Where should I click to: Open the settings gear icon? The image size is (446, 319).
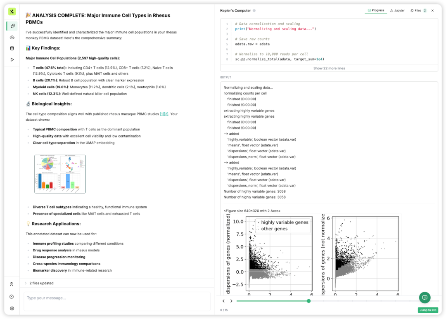tap(12, 309)
